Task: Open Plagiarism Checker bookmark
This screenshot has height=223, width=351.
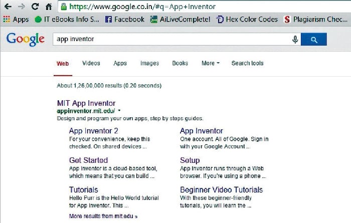Action: pos(314,20)
